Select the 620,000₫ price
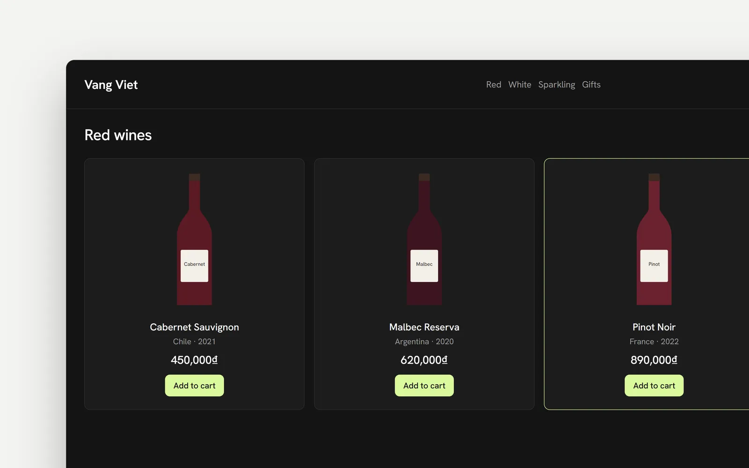Viewport: 749px width, 468px height. (x=424, y=360)
